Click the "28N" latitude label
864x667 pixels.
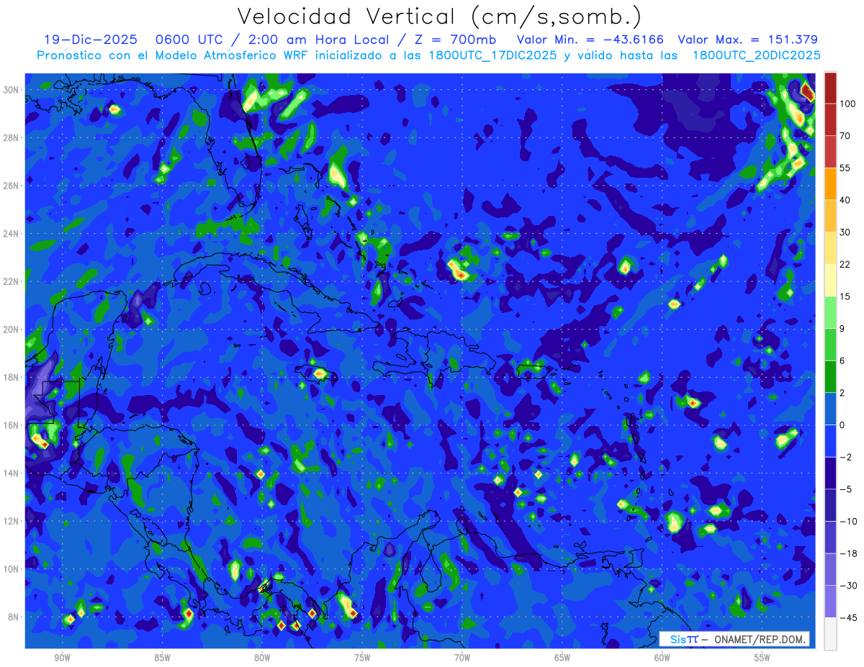(12, 137)
